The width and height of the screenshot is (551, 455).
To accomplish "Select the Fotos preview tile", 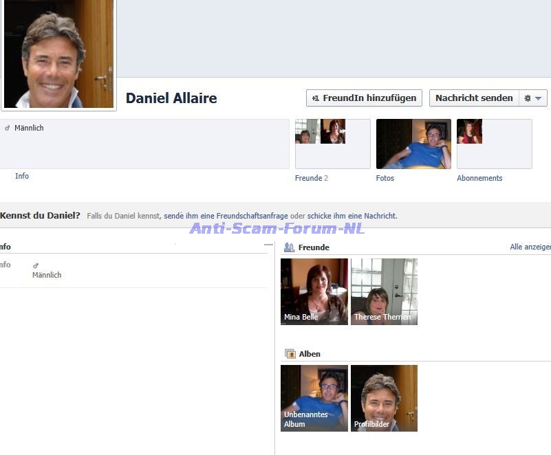I will coord(413,144).
